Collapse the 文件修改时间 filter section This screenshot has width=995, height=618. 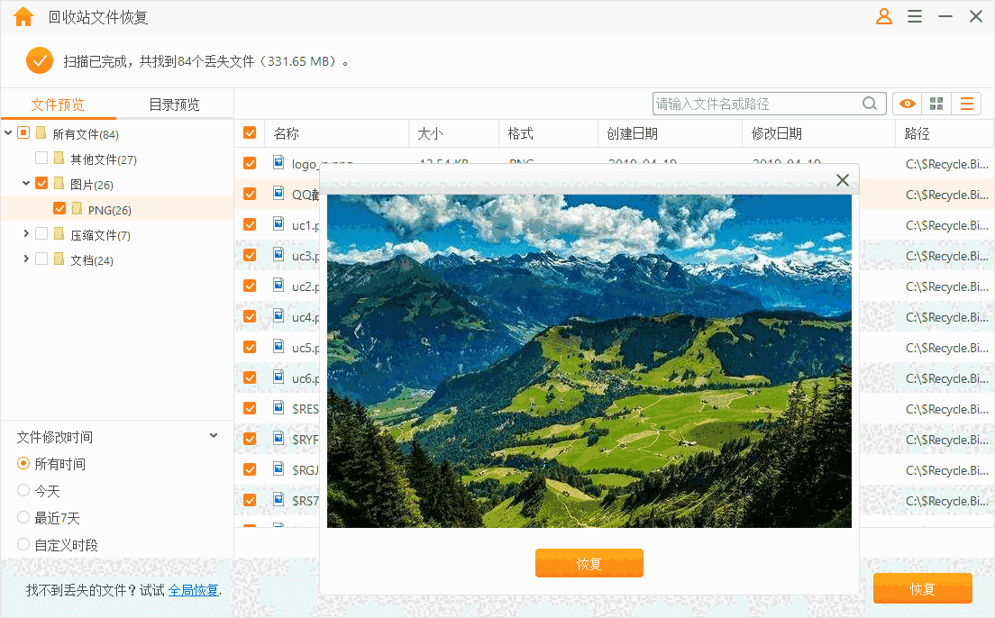[x=214, y=436]
